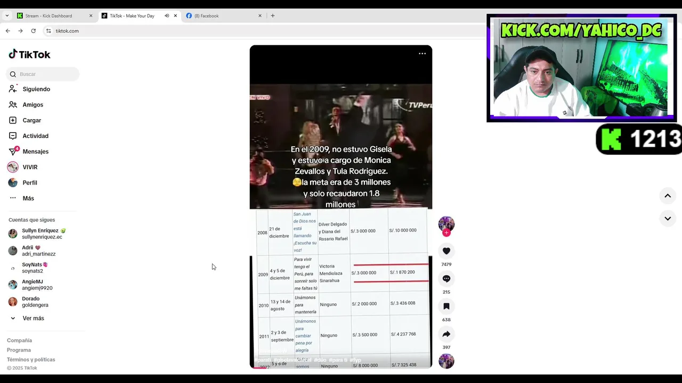Click the Cargar plus-square icon
The width and height of the screenshot is (682, 383).
(13, 120)
